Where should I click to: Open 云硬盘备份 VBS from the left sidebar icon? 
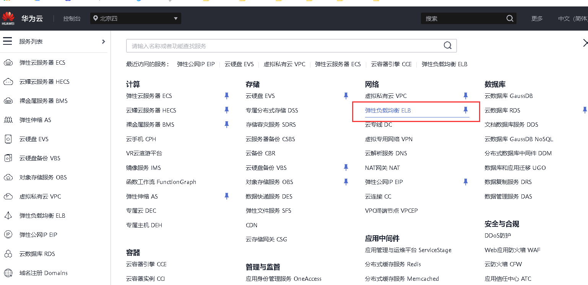[x=8, y=158]
